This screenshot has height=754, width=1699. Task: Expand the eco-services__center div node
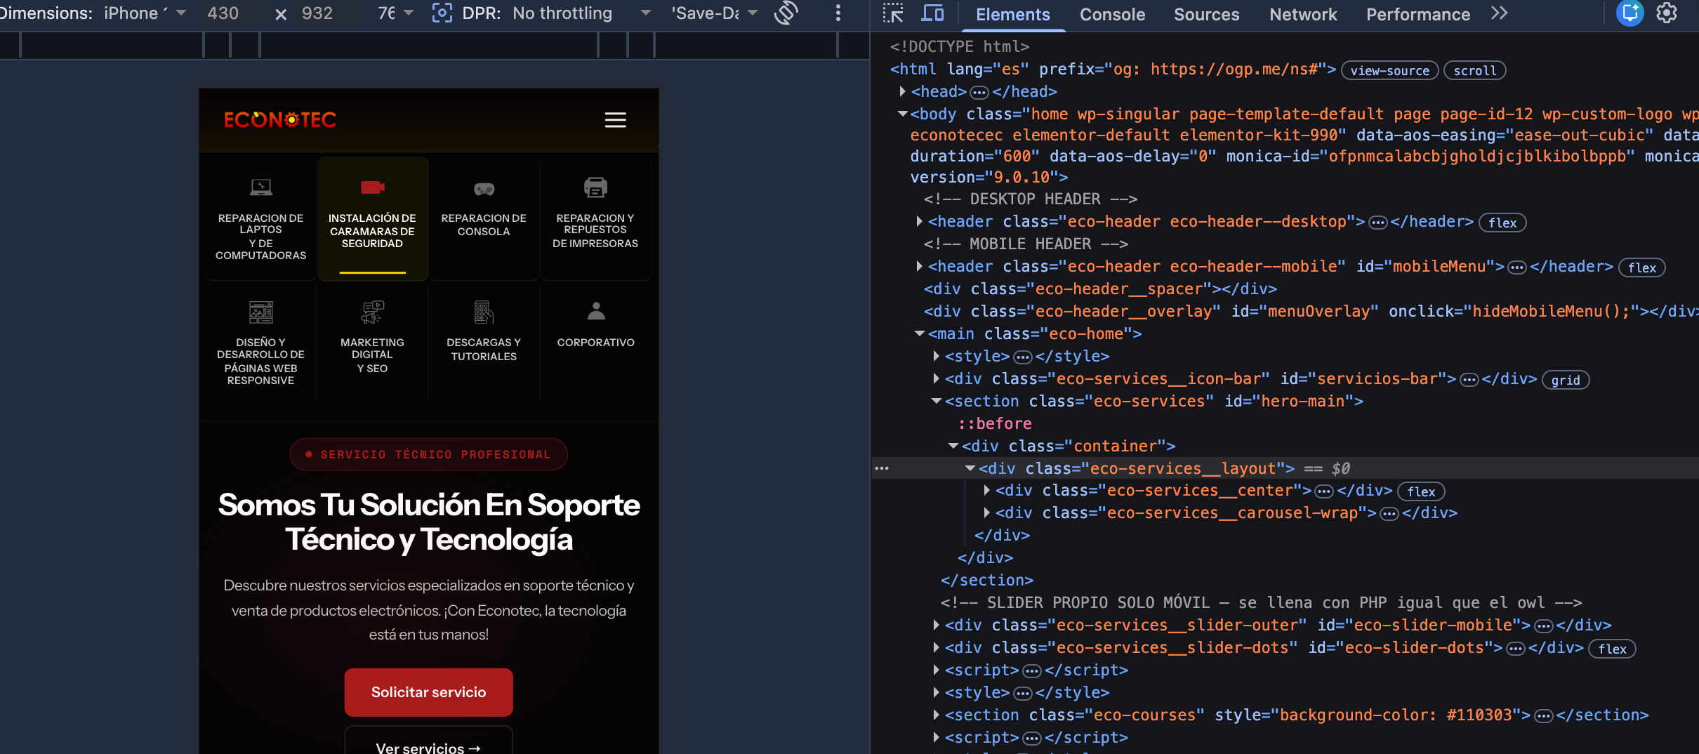coord(986,491)
